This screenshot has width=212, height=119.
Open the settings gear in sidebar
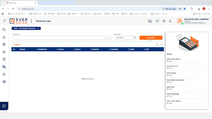tap(4, 82)
